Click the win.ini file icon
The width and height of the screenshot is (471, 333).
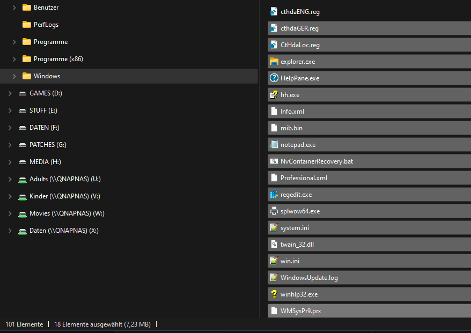pyautogui.click(x=274, y=261)
